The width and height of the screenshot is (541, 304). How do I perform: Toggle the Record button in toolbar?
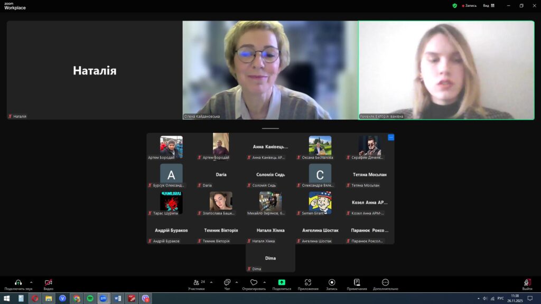332,282
